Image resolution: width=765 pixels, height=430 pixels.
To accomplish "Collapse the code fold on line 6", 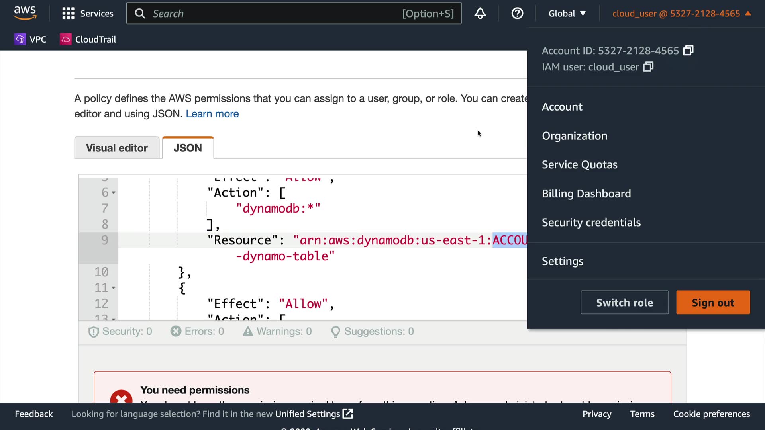I will (x=114, y=193).
